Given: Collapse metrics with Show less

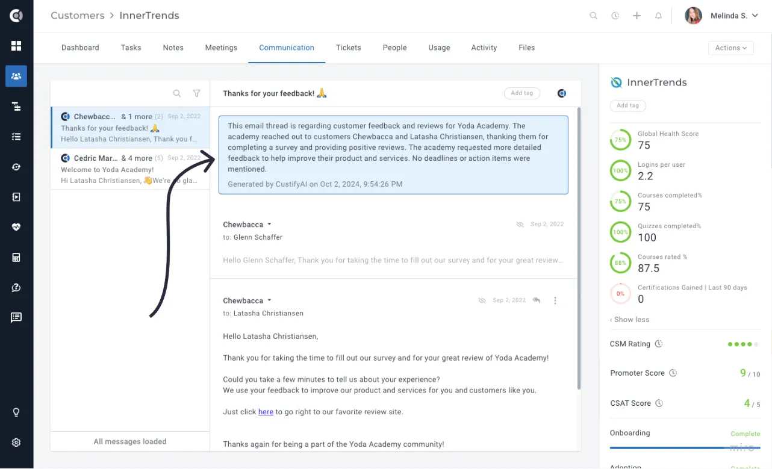Looking at the screenshot, I should click(630, 320).
